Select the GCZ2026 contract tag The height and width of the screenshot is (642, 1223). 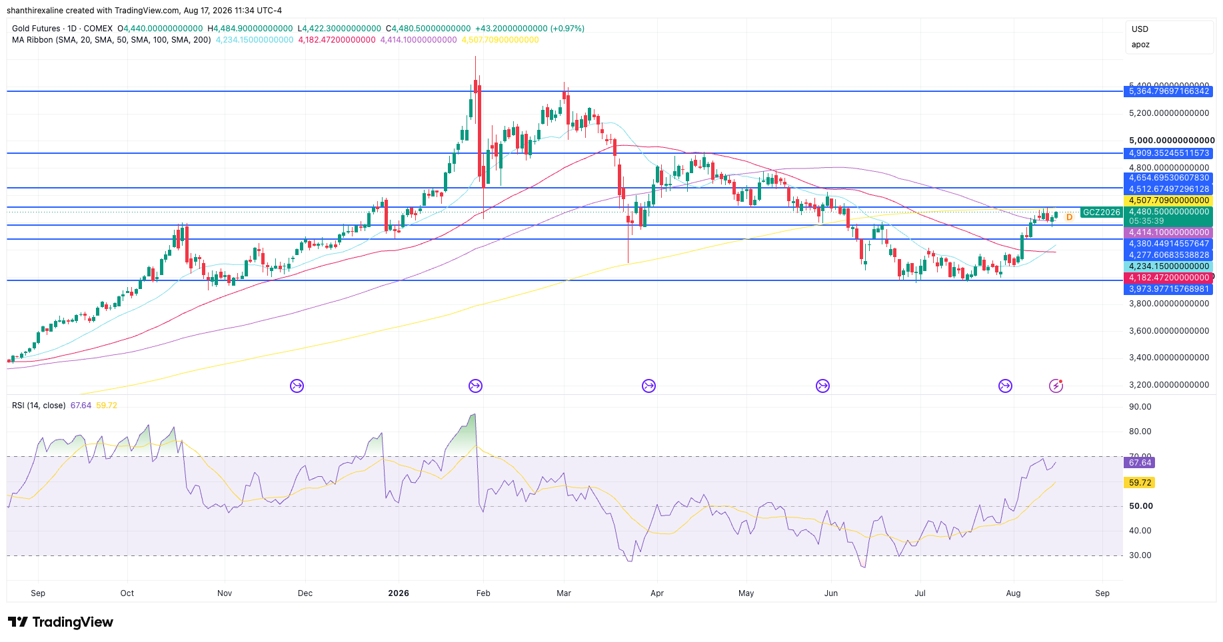tap(1101, 212)
